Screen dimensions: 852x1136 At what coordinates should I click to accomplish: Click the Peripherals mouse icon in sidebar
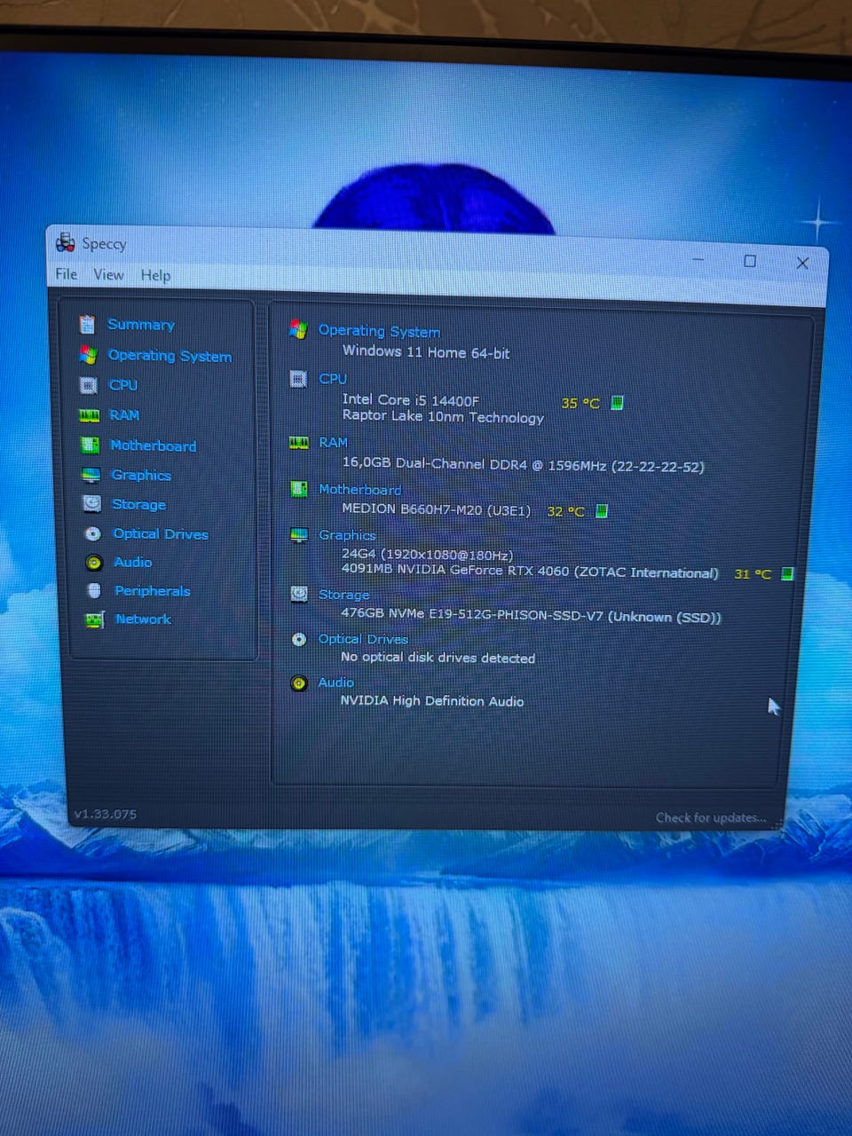click(x=94, y=590)
